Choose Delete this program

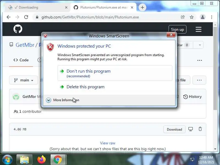coord(115,87)
